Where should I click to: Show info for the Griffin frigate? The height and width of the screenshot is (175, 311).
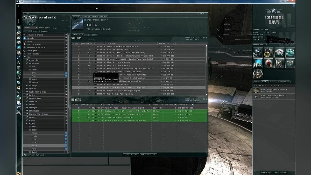(x=66, y=139)
